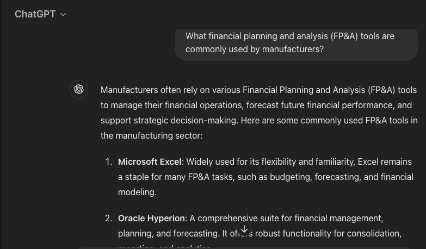This screenshot has width=426, height=249.
Task: Open the ChatGPT model selector dropdown
Action: [40, 14]
